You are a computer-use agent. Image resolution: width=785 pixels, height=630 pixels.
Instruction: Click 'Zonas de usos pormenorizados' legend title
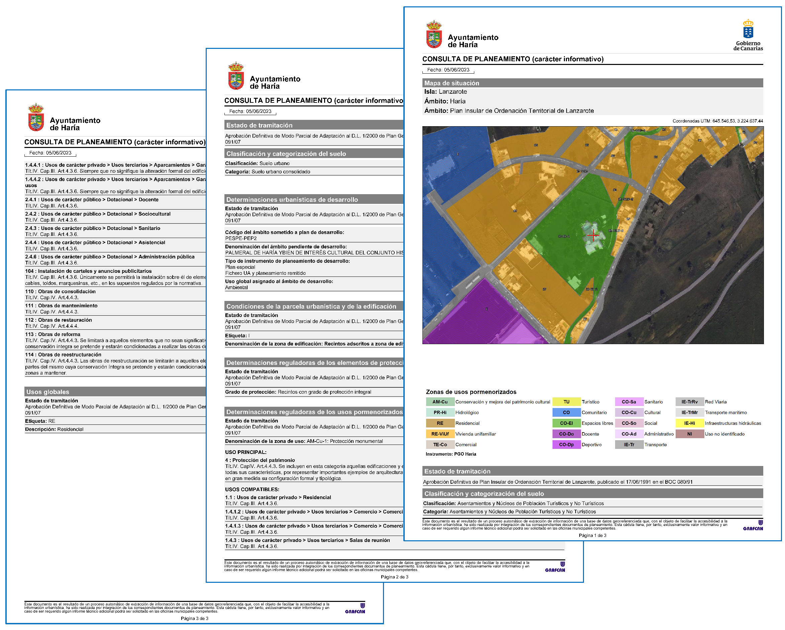tap(471, 392)
